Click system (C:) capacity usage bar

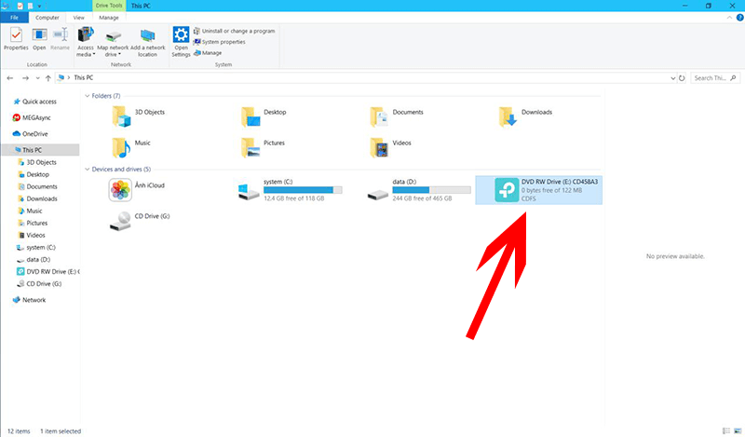coord(303,190)
